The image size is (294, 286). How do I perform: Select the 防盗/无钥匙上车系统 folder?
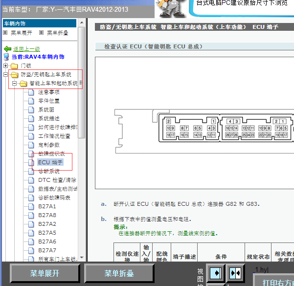46,75
